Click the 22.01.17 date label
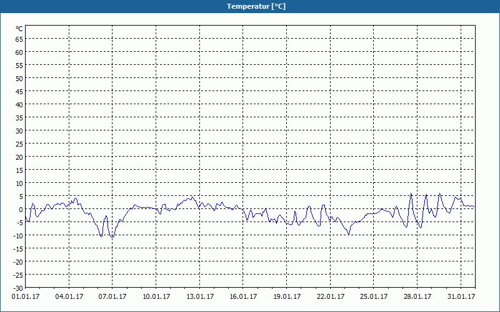Screen dimensions: 500x312 click(331, 297)
